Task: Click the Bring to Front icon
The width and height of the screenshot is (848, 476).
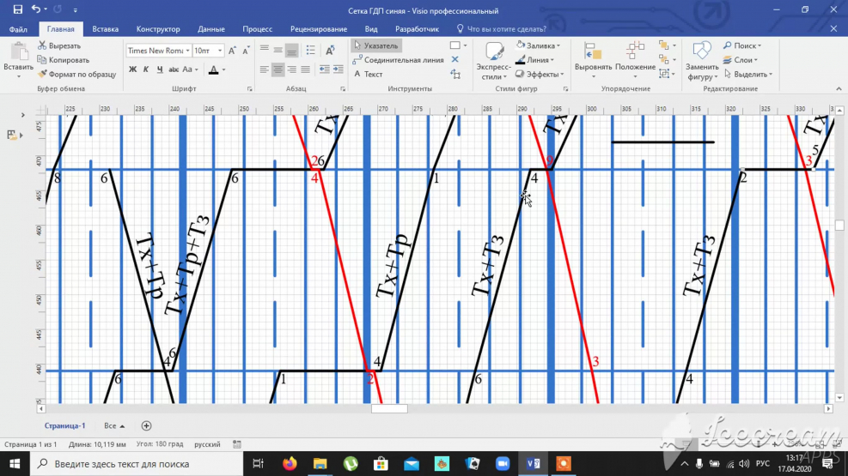Action: click(x=663, y=45)
